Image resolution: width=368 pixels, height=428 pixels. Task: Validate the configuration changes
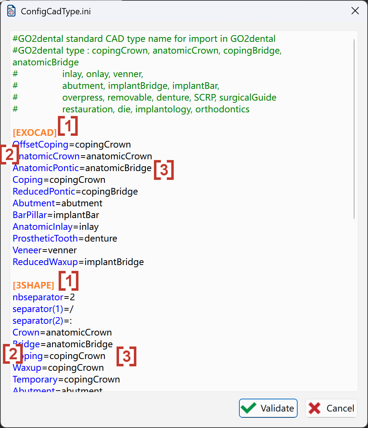(268, 408)
